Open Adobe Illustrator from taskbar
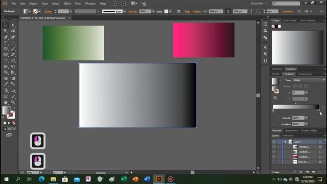 pyautogui.click(x=159, y=179)
